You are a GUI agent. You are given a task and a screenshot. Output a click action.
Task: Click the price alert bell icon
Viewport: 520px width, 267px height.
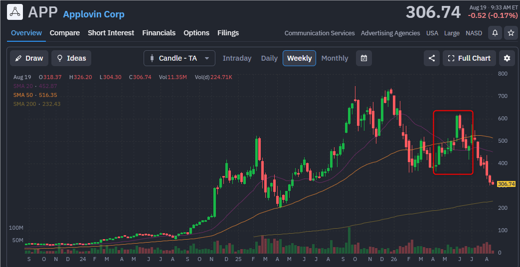click(495, 33)
